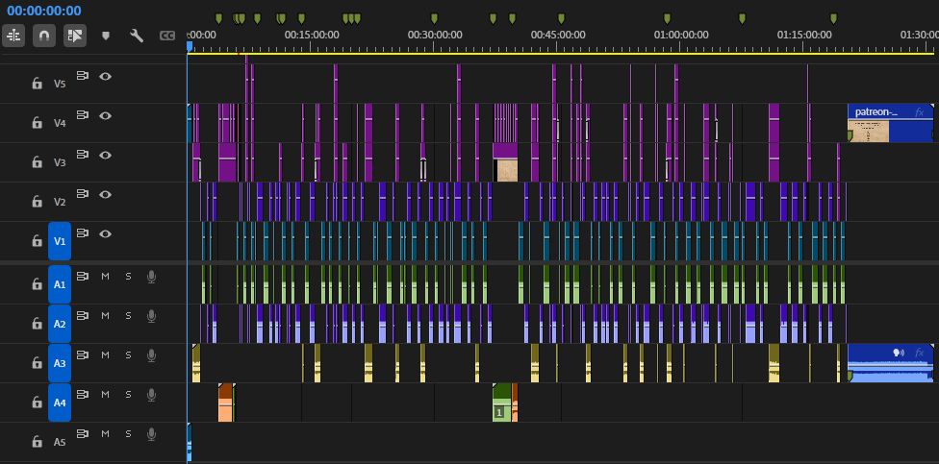
Task: Enable voice-over record on A5 microphone
Action: [151, 434]
